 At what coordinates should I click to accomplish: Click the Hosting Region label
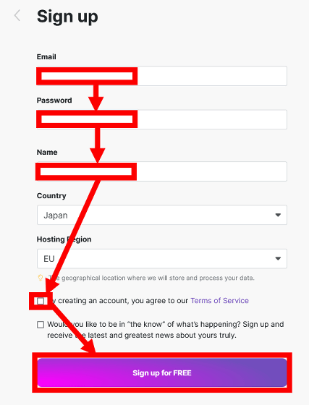tap(64, 239)
